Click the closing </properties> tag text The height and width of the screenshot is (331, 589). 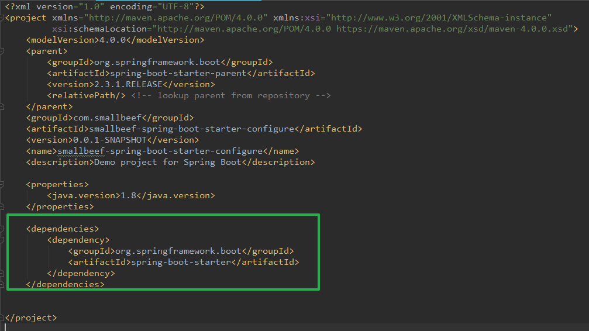click(60, 206)
